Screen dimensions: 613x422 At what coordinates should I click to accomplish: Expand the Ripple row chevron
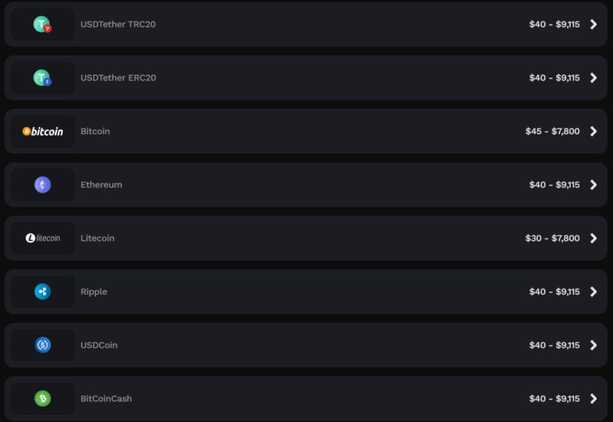click(x=593, y=292)
